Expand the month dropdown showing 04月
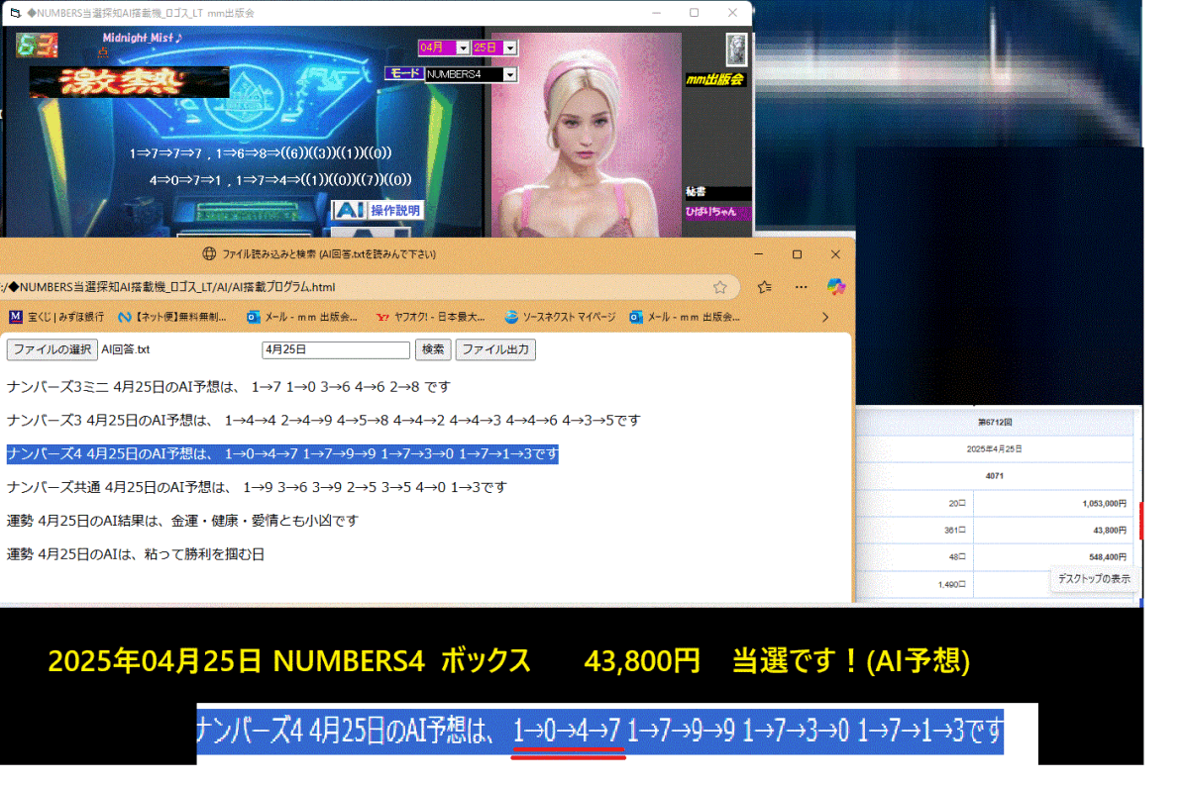The image size is (1189, 785). pyautogui.click(x=462, y=48)
